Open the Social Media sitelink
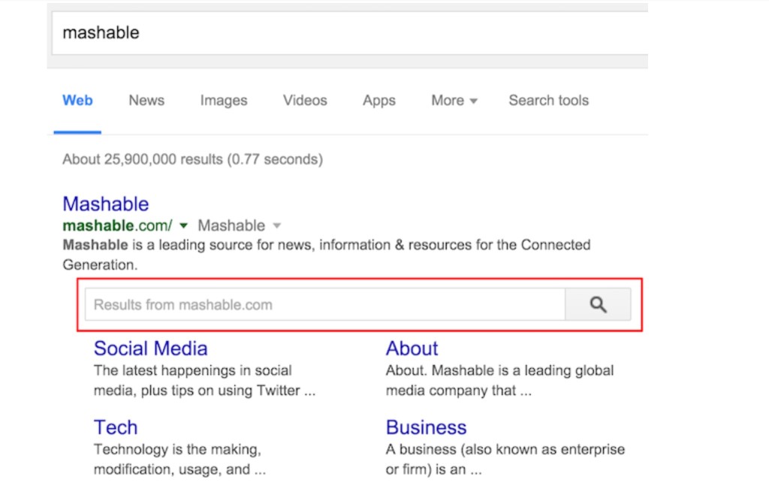Viewport: 769px width, 498px height. coord(150,349)
